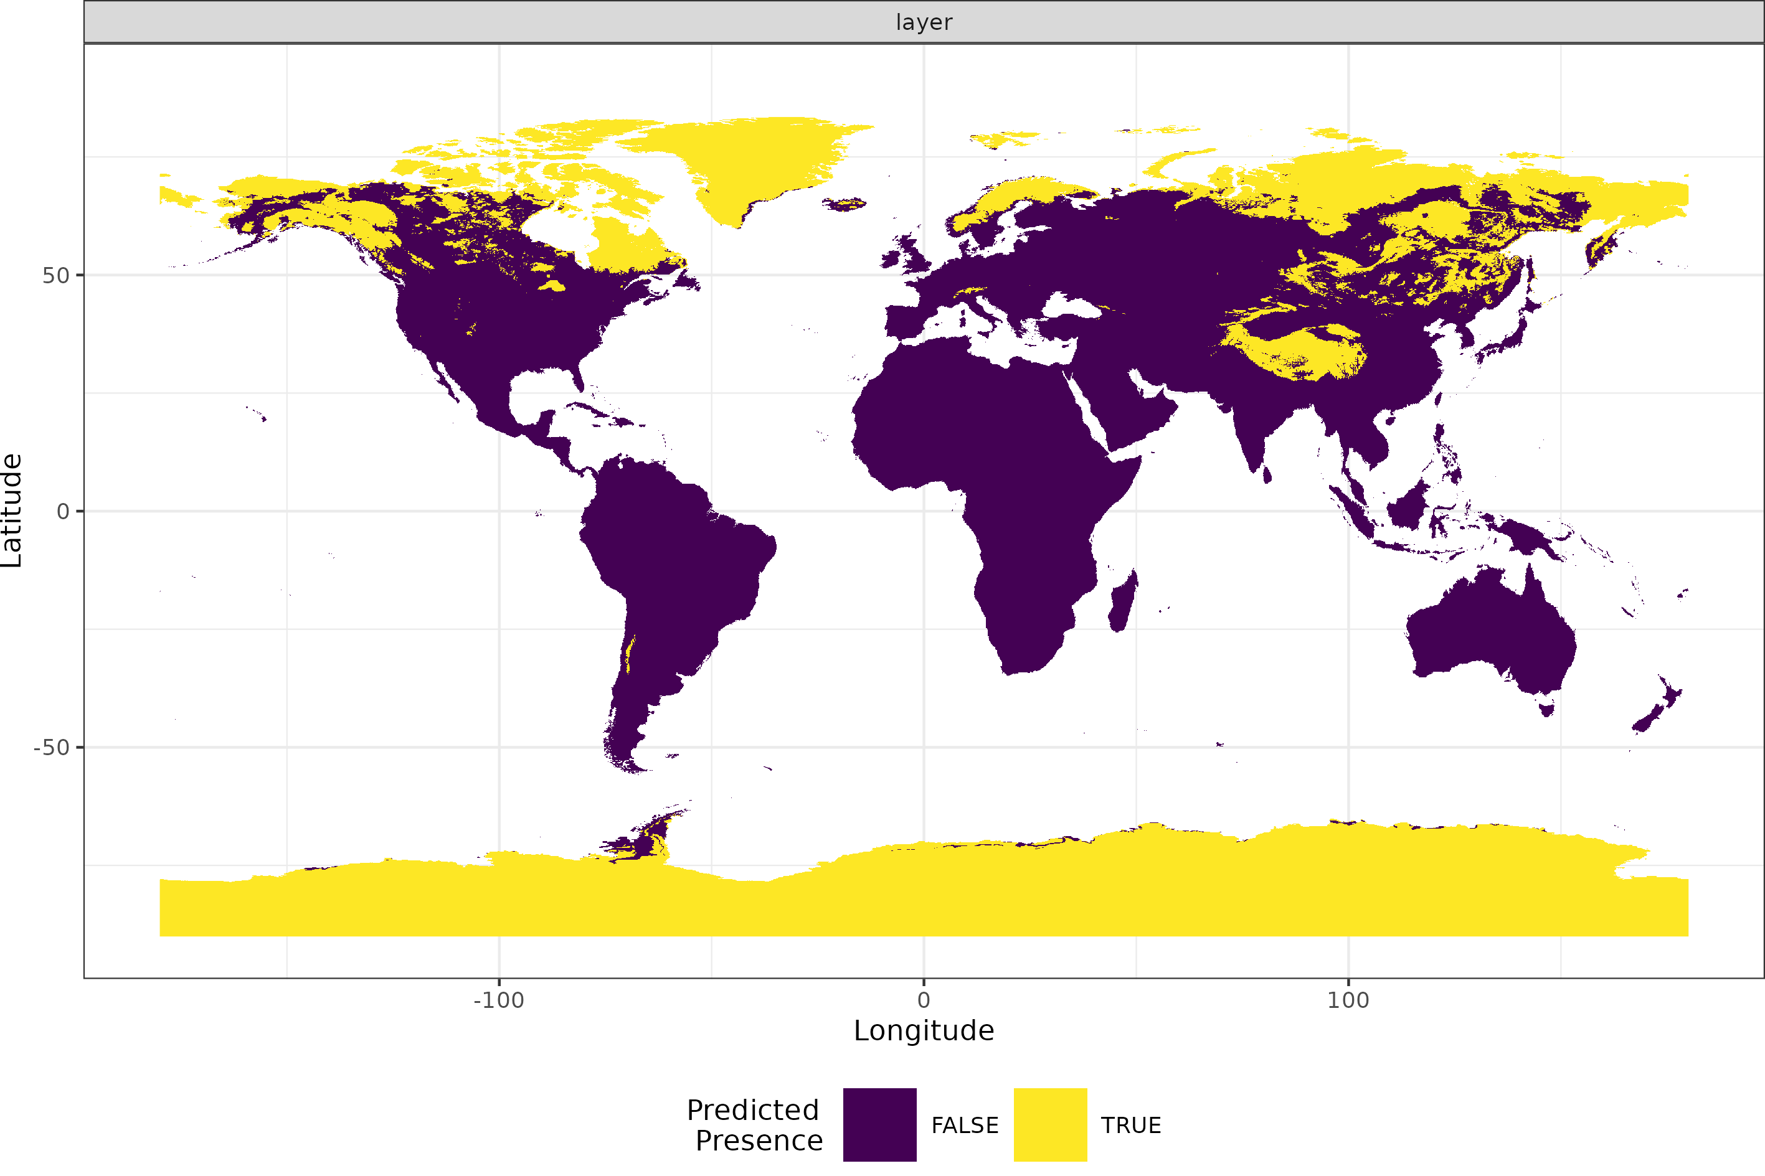This screenshot has height=1176, width=1765.
Task: Click the 0 latitude tick label
Action: click(x=63, y=512)
